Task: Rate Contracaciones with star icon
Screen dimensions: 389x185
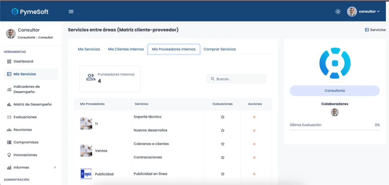Action: point(223,157)
